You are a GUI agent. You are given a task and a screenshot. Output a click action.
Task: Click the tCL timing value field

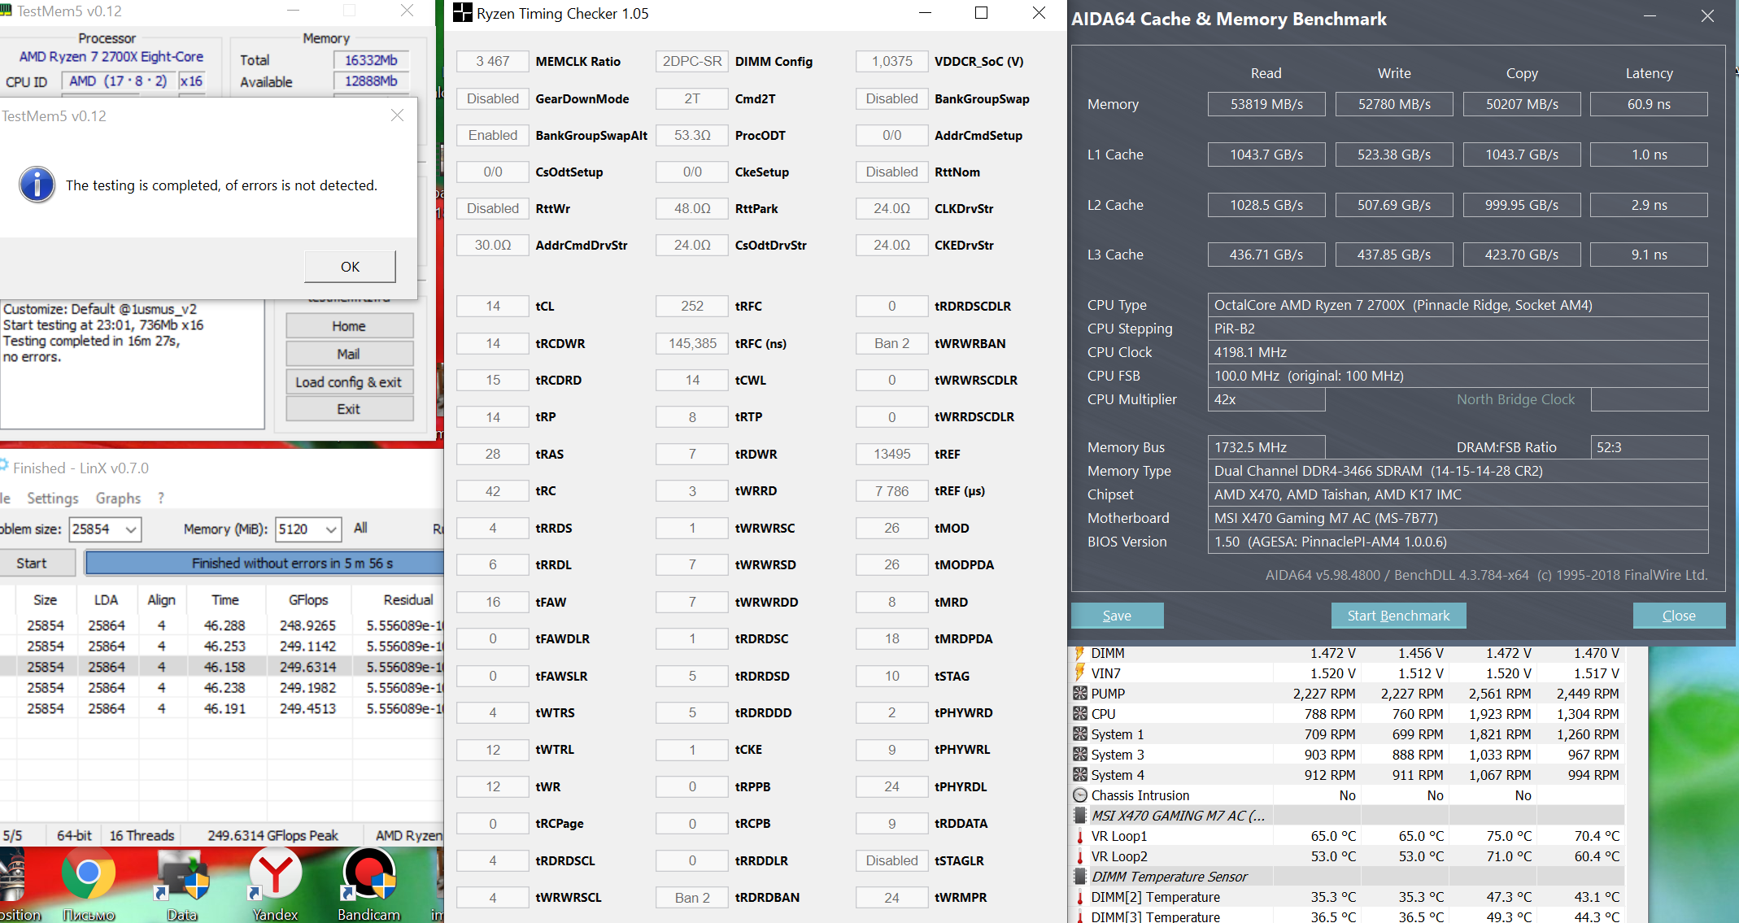[x=493, y=307]
